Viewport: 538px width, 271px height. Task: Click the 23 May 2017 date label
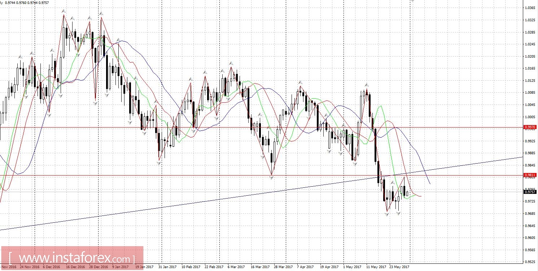(399, 267)
